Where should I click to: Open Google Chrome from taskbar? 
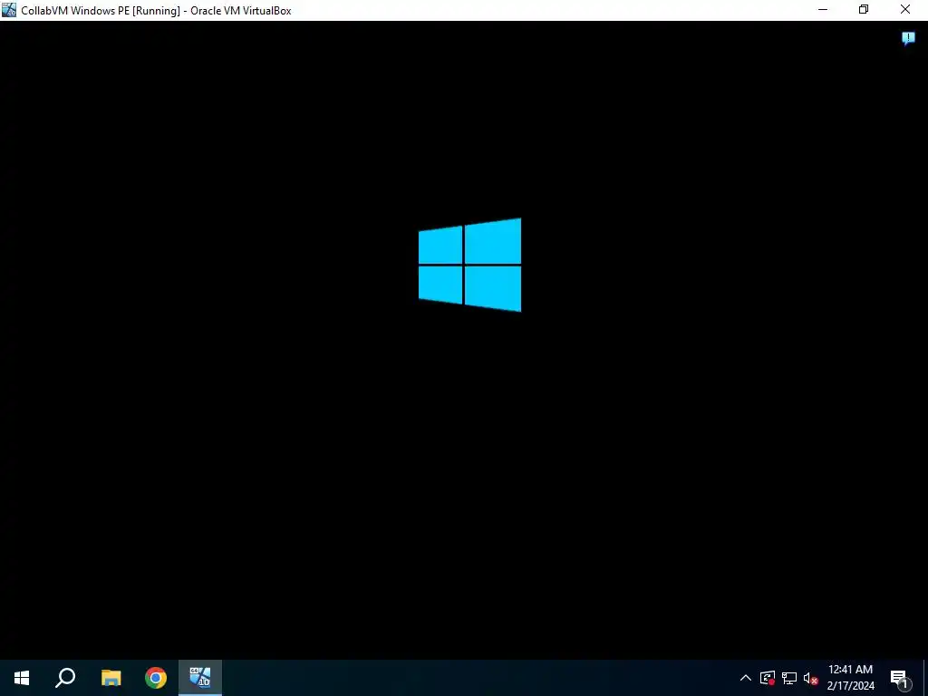click(156, 678)
